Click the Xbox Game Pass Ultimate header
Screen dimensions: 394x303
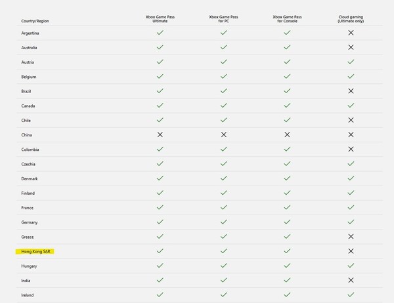[160, 18]
